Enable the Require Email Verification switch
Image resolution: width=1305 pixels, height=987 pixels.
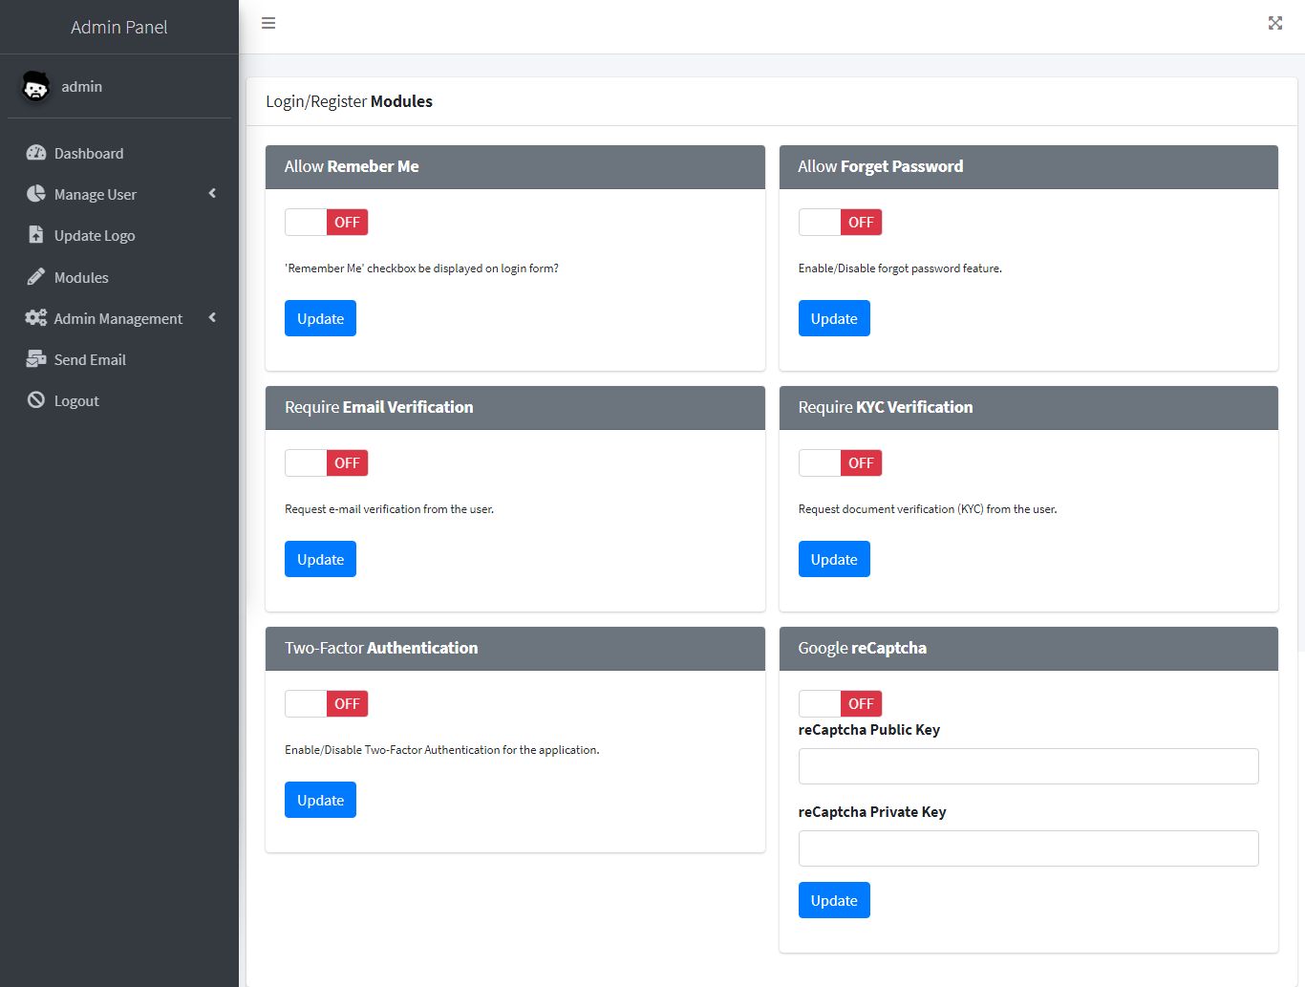pos(326,462)
